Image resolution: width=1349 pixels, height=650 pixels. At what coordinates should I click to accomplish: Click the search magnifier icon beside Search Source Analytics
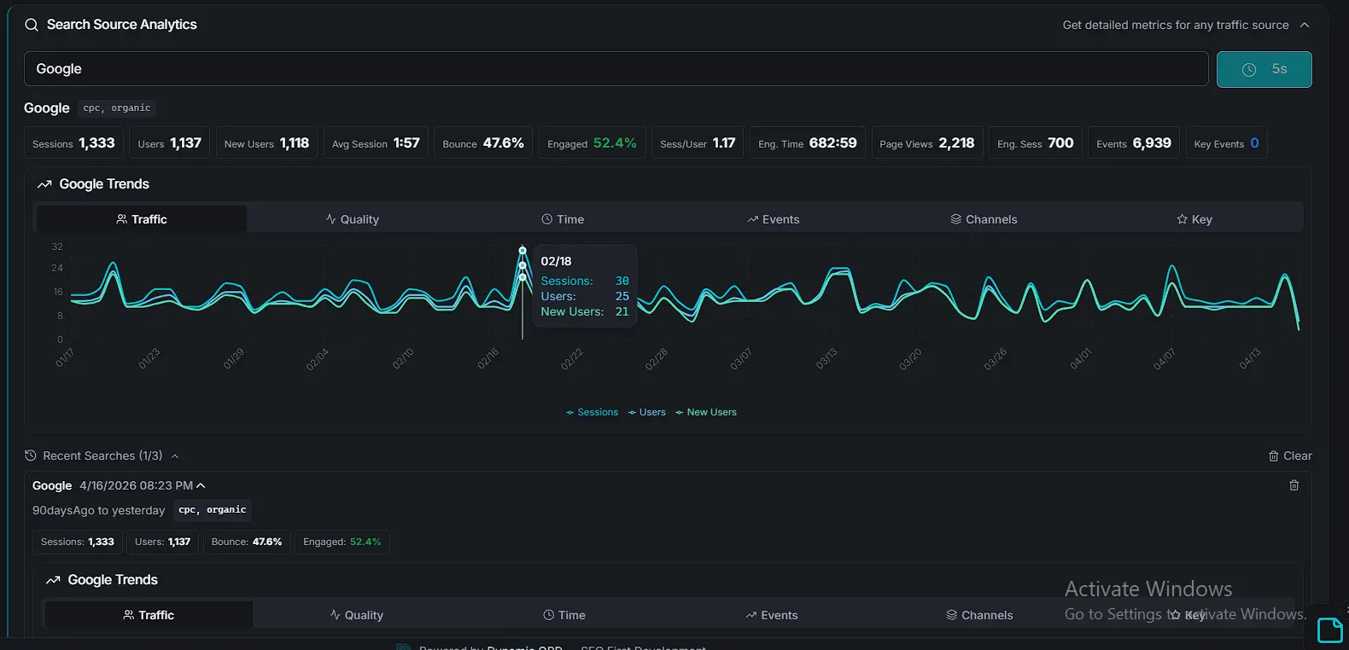tap(32, 25)
